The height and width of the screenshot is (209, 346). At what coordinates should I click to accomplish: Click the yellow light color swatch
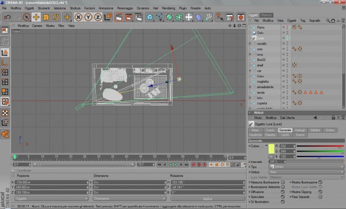coord(271,149)
